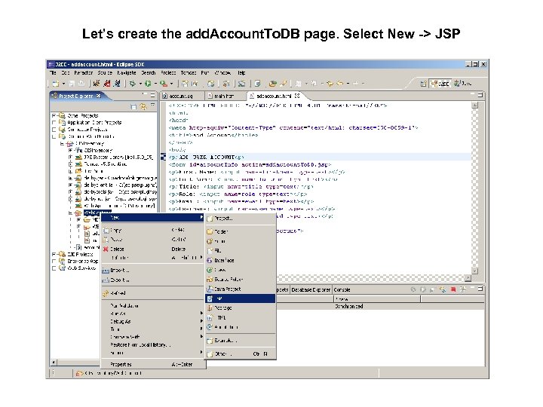This screenshot has height=407, width=543.
Task: Open the Window menu
Action: 222,72
